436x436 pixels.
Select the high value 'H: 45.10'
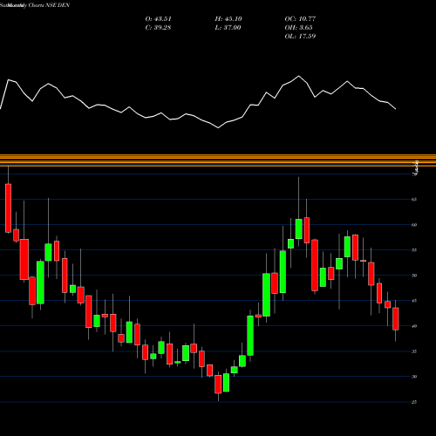228,19
